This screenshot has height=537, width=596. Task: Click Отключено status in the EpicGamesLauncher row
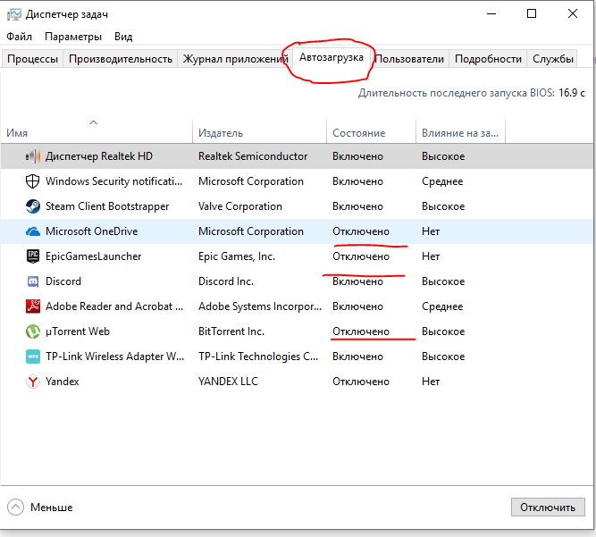pos(361,256)
